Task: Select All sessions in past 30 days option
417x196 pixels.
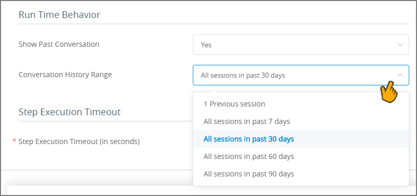Action: pos(301,139)
